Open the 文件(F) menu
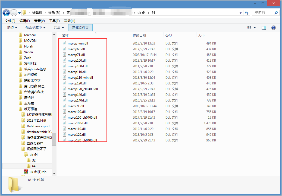This screenshot has height=196, width=282. pos(10,21)
